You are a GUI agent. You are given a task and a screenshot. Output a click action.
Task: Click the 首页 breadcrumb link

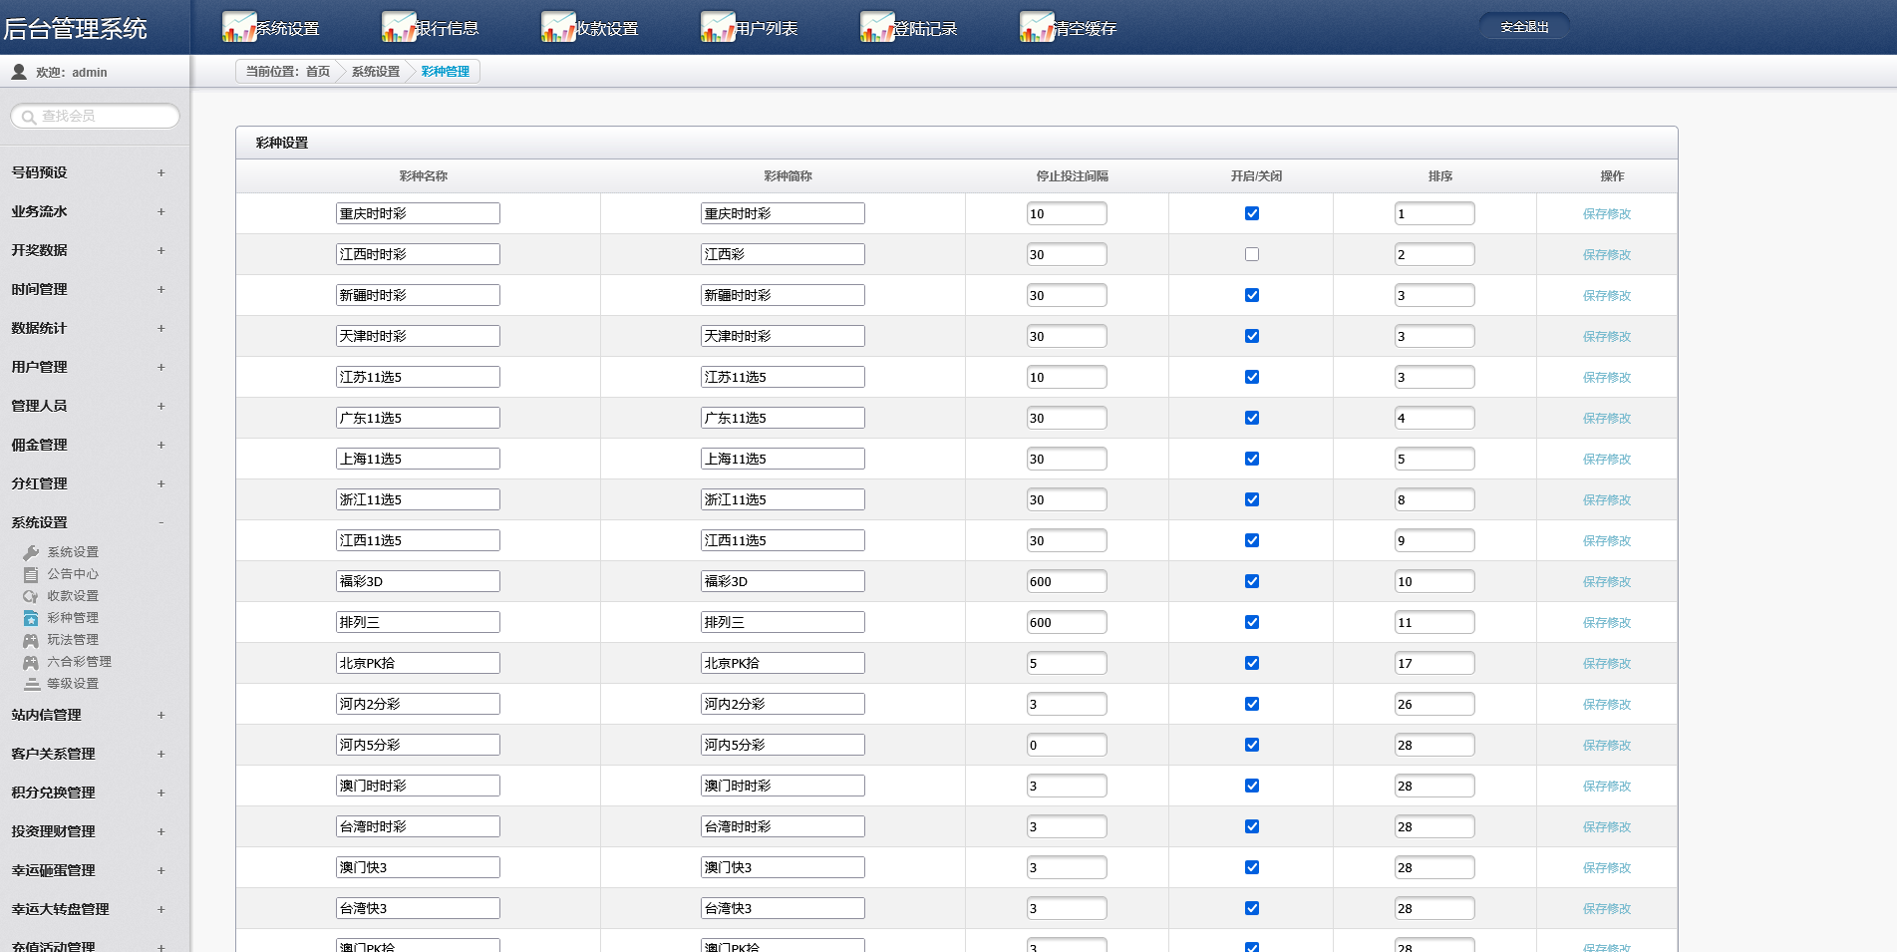click(318, 72)
